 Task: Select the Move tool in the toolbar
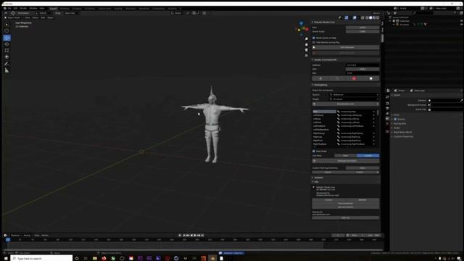pyautogui.click(x=7, y=38)
